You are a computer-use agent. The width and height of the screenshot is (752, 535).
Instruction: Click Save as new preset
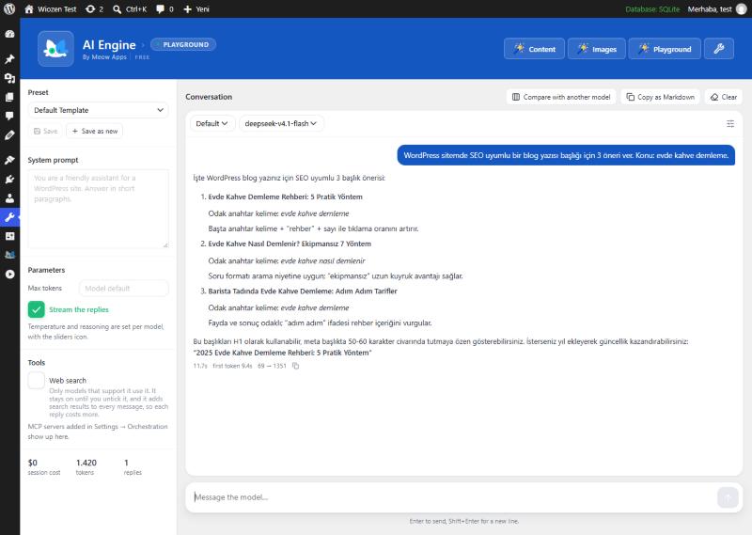[95, 131]
